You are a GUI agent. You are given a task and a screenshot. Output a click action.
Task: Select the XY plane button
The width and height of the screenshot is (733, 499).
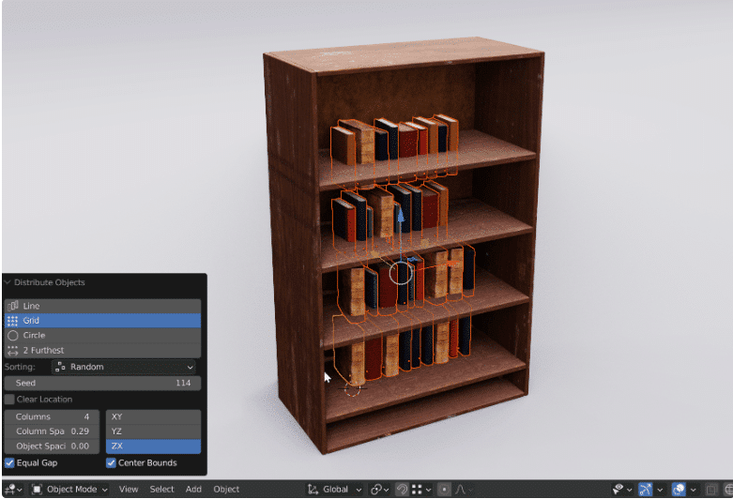pos(153,416)
